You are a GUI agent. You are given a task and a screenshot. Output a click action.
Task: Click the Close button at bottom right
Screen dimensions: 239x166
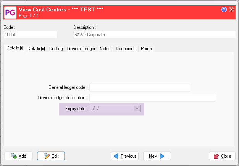[222, 156]
